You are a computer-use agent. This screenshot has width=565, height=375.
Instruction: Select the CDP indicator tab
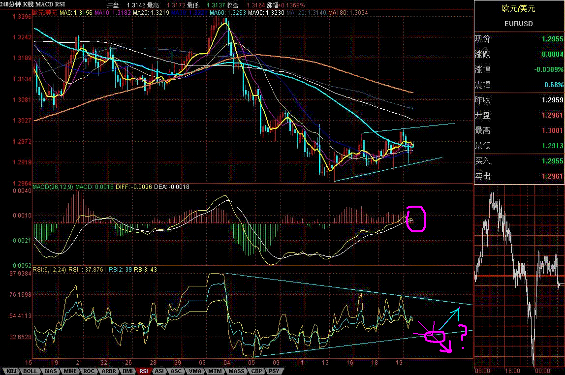click(x=256, y=371)
